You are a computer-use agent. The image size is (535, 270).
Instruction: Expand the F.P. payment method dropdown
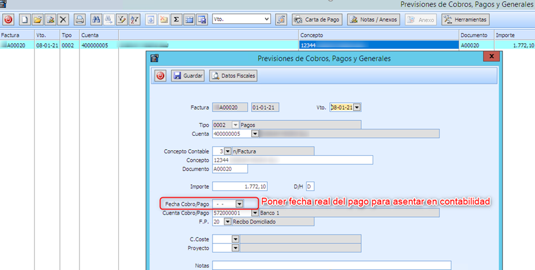click(228, 222)
